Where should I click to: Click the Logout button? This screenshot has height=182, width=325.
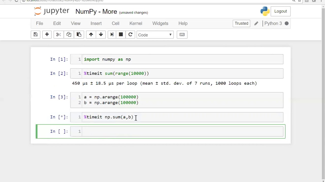(281, 11)
